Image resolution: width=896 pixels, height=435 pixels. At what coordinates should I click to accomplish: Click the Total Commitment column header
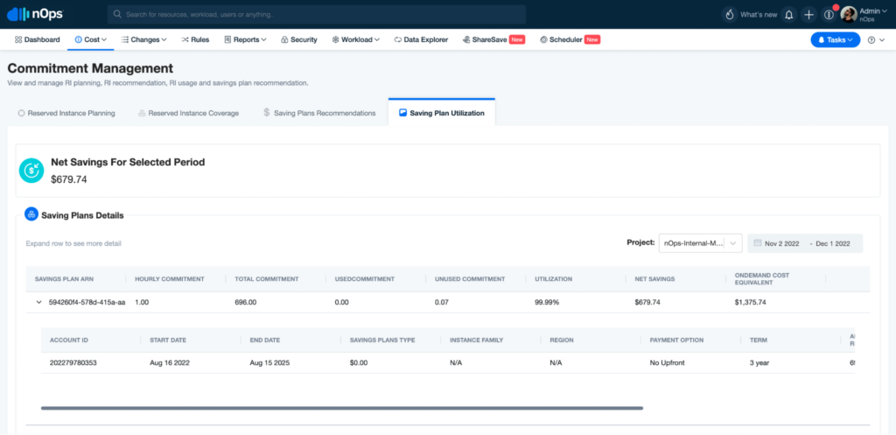(266, 279)
